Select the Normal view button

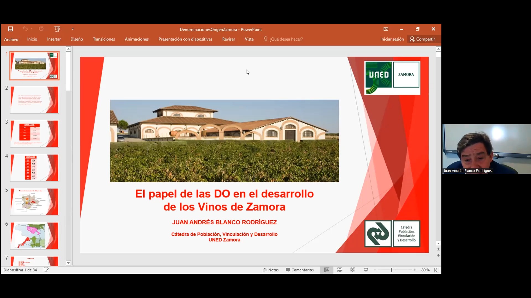327,270
